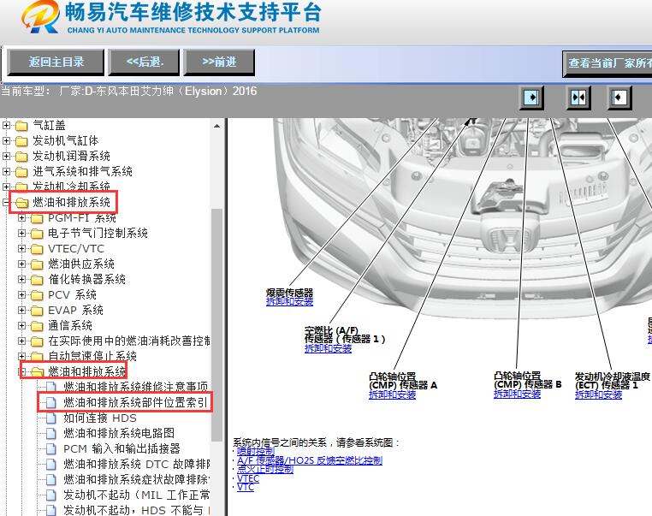
Task: Open the VTEC system link
Action: pos(248,478)
